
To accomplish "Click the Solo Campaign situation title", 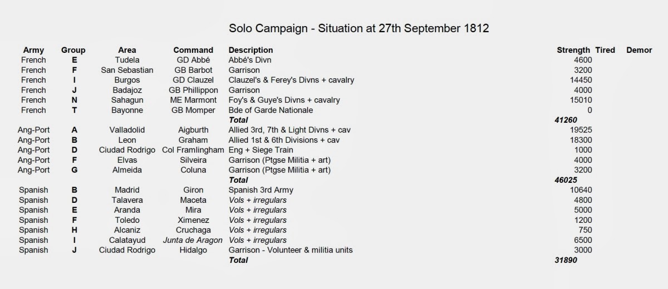I will [358, 28].
